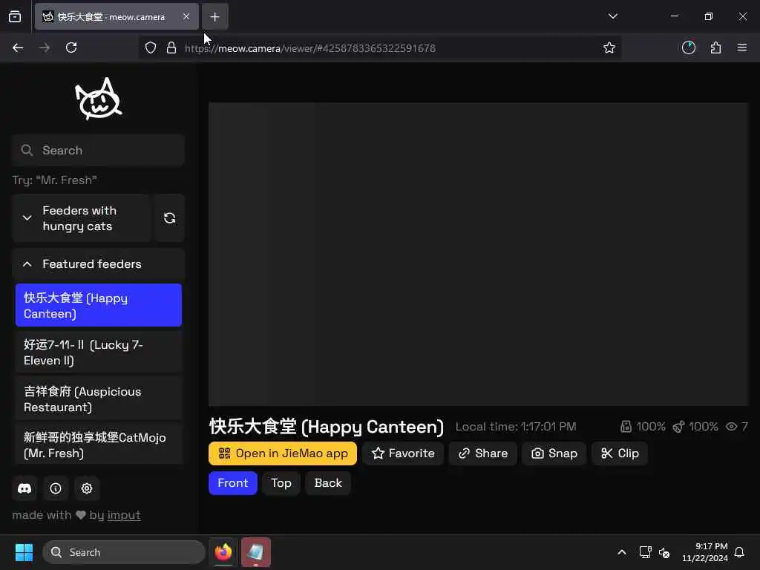This screenshot has width=760, height=570.
Task: Click the Firefox icon in the taskbar
Action: click(x=223, y=552)
